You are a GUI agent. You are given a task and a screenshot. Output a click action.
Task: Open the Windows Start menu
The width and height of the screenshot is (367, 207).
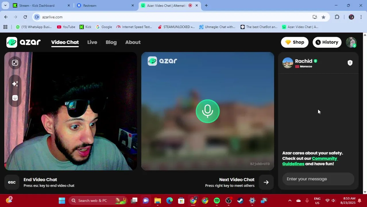click(x=62, y=201)
